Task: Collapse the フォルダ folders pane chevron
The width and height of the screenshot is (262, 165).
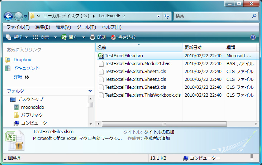Action: [x=90, y=91]
